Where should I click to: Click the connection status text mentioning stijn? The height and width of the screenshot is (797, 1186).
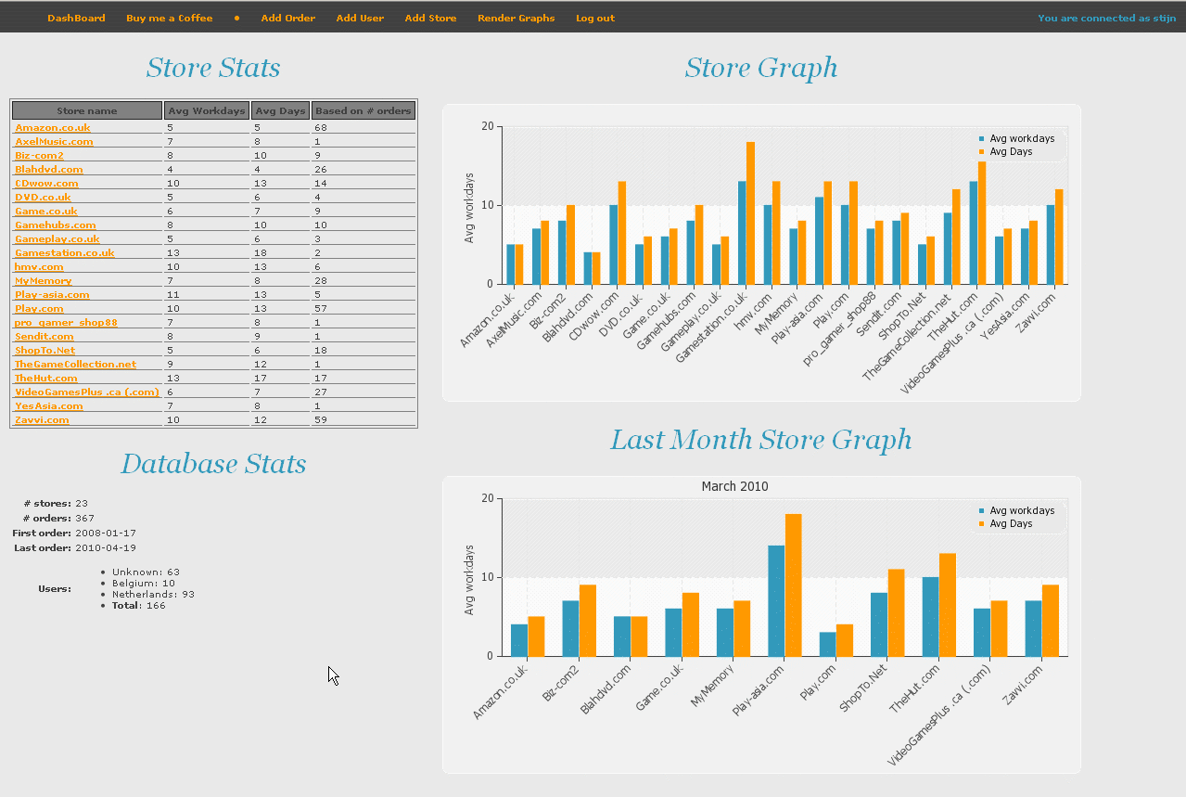[x=1107, y=18]
